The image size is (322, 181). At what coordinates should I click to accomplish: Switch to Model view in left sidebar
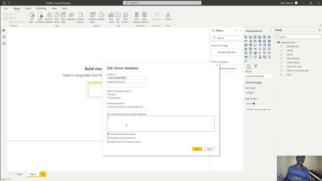click(4, 44)
